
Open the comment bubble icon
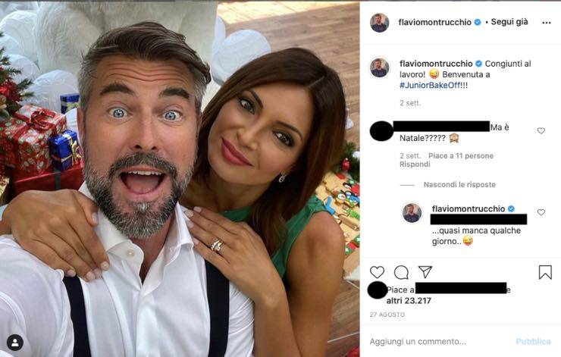(401, 272)
